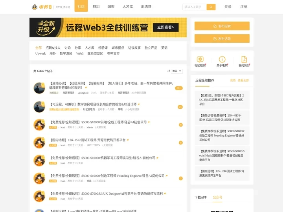283x212 pixels.
Task: Open avatar of 机器学习工程师实习生 post
Action: pos(39,160)
